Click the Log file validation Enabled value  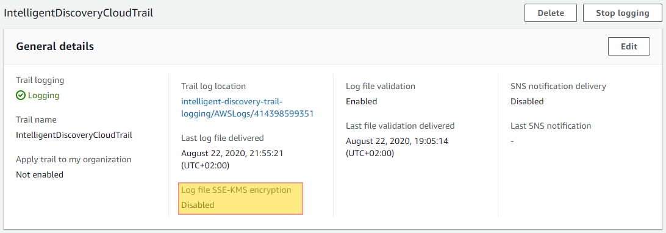(x=362, y=101)
